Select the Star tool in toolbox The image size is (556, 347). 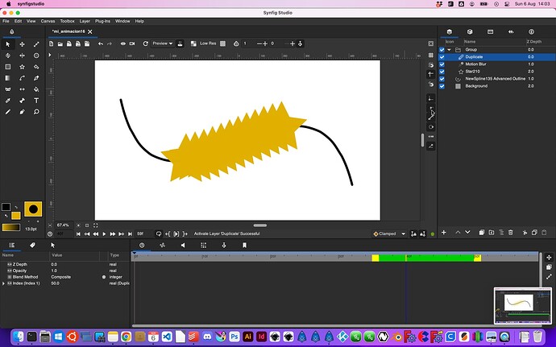(x=23, y=67)
